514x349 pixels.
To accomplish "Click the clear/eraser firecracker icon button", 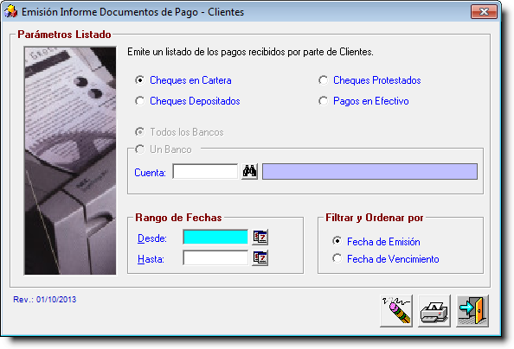I will (396, 311).
